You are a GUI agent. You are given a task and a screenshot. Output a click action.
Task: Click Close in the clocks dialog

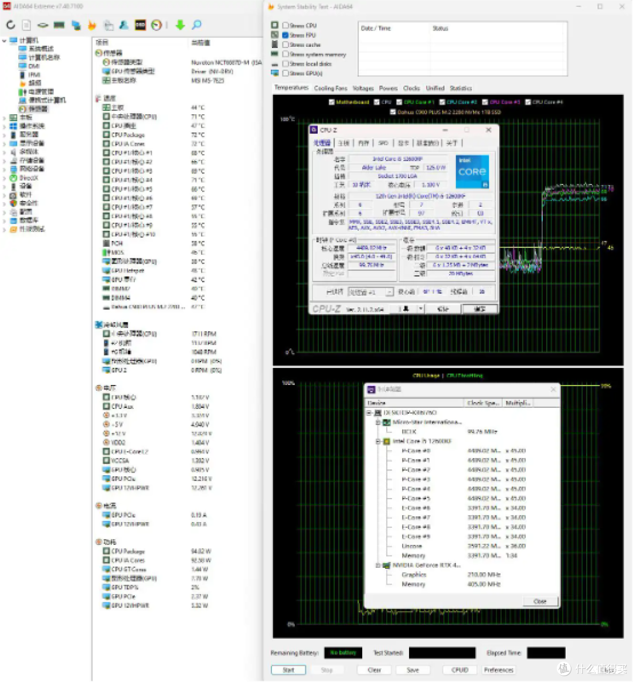click(x=540, y=601)
